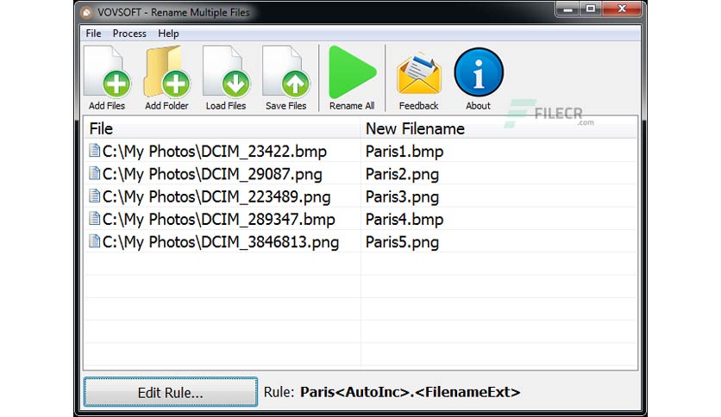Click the new filename Paris3.png
This screenshot has height=417, width=721.
[x=402, y=197]
